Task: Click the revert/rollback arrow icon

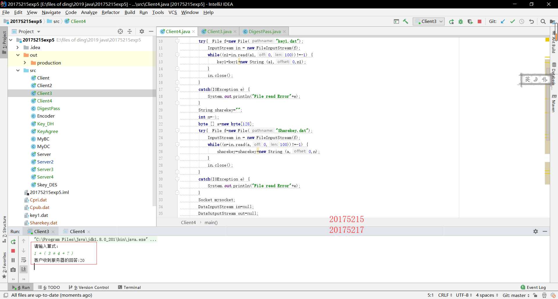Action: (531, 21)
